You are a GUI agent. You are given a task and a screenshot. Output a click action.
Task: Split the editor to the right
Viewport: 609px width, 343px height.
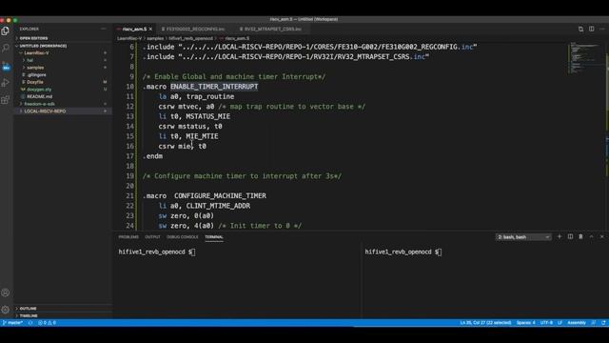(x=592, y=29)
